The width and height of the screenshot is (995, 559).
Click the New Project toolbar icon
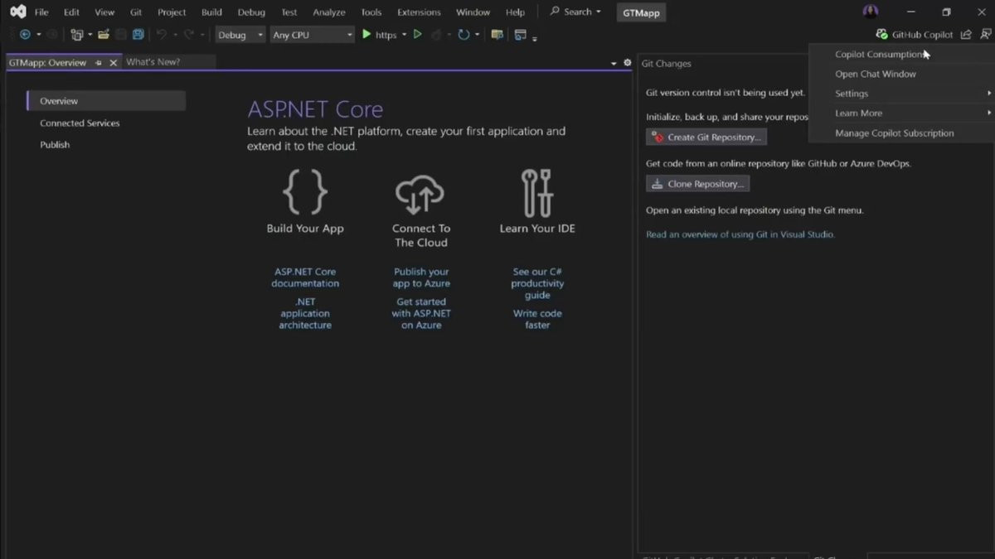(76, 35)
